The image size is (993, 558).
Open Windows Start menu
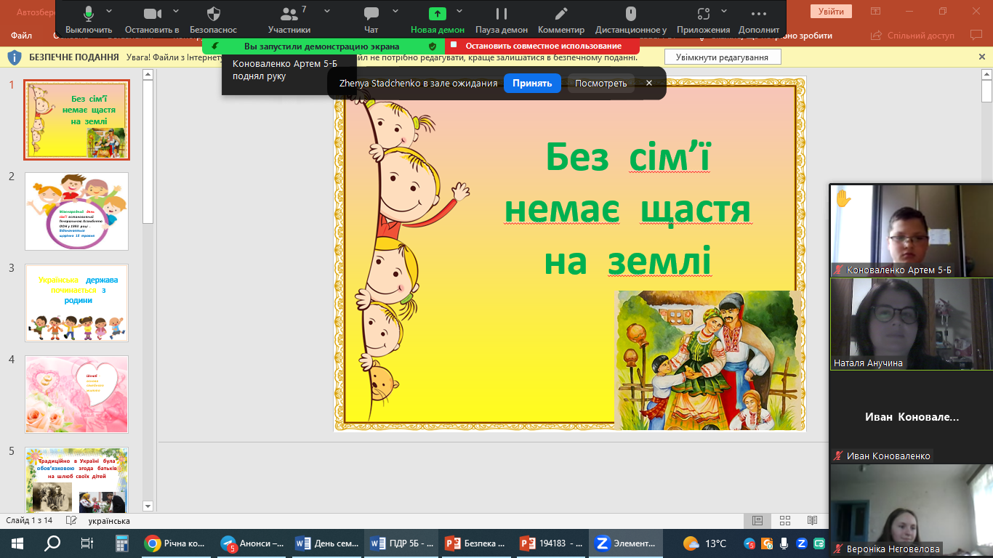[x=17, y=543]
